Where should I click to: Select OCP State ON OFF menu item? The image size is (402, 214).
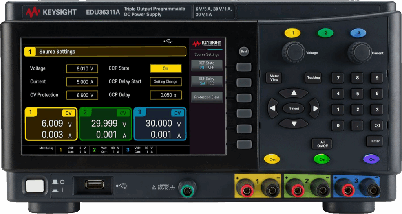(206, 65)
